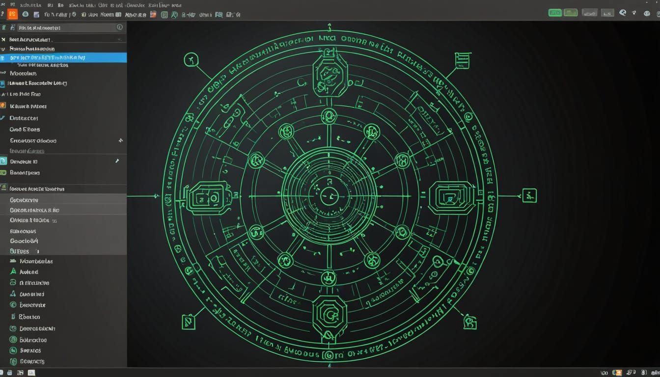Toggle the orange square option in the sidebar

pos(4,106)
